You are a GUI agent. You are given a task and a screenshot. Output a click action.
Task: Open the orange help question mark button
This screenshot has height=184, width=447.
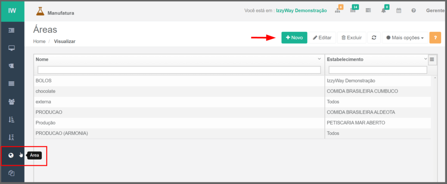coord(435,38)
